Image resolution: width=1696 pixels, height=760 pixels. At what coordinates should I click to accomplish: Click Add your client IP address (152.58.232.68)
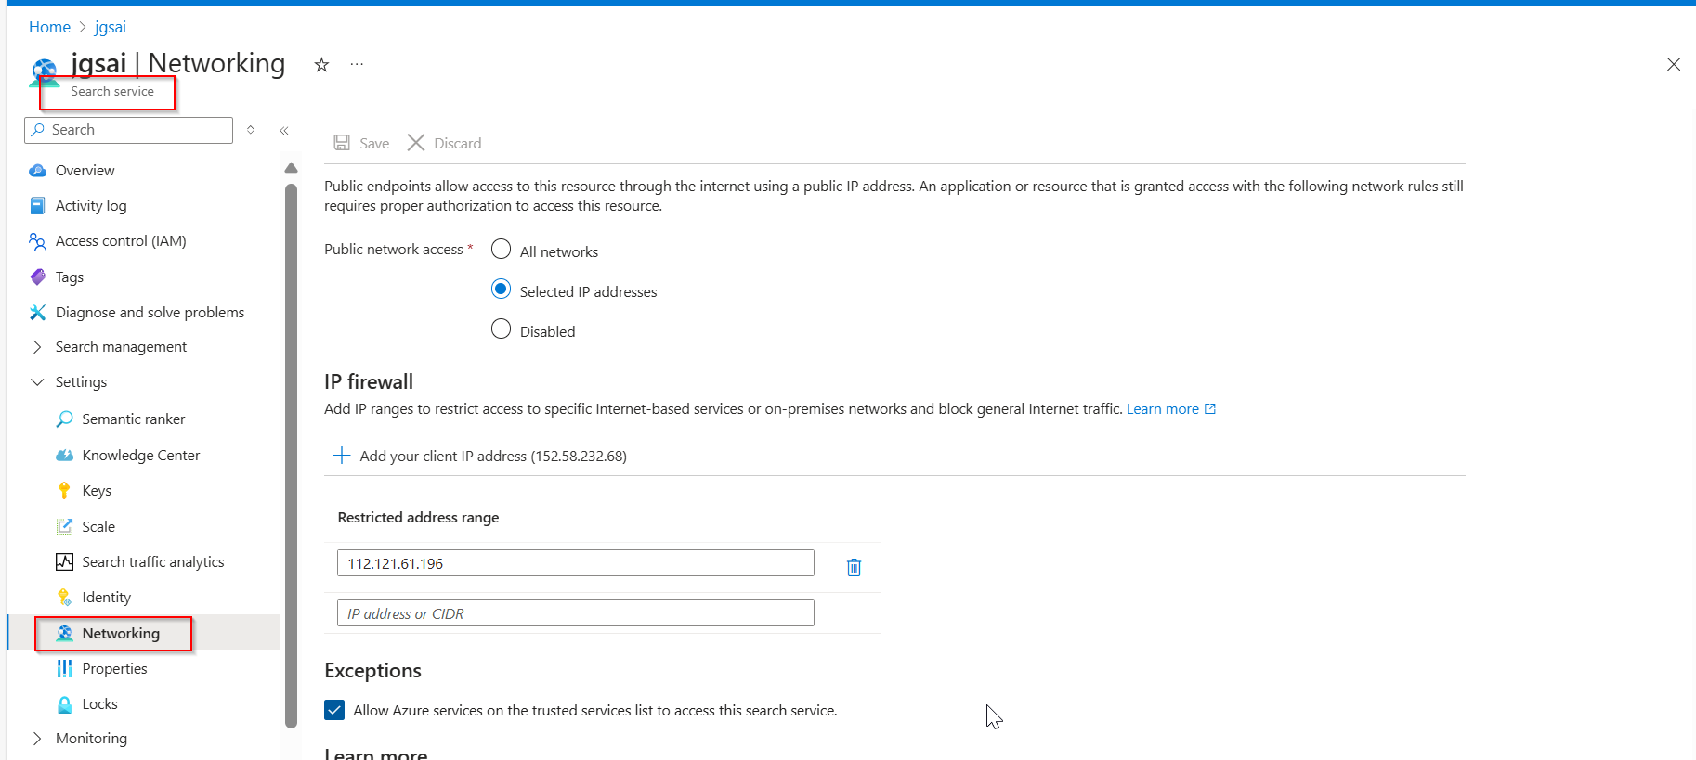[x=493, y=456]
